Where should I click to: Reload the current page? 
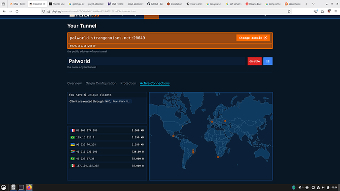click(x=17, y=11)
